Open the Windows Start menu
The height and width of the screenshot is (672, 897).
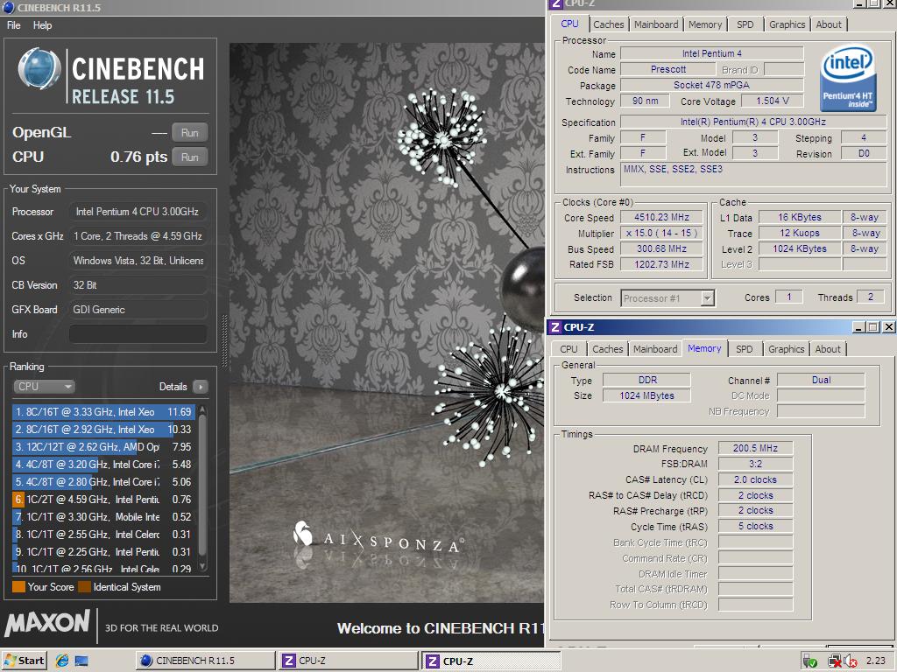(24, 661)
